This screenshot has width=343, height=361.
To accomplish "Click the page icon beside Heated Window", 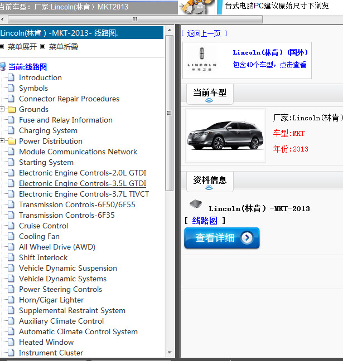I will 11,343.
